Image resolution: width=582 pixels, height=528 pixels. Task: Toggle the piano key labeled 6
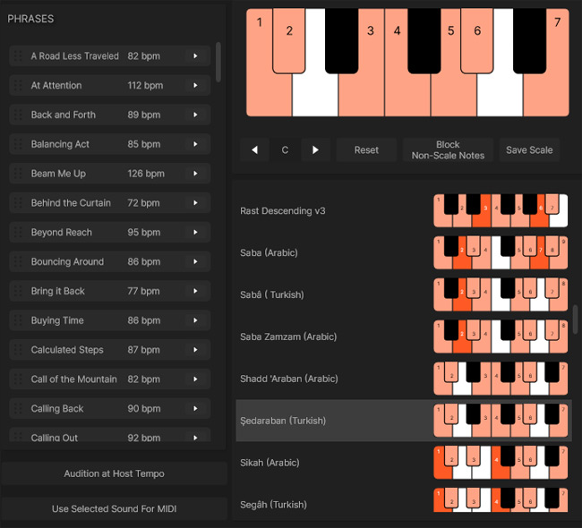477,41
